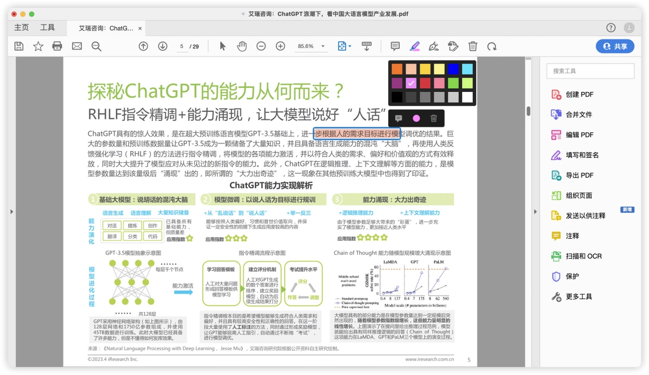Add a sticky note comment from toolbar

pos(395,46)
